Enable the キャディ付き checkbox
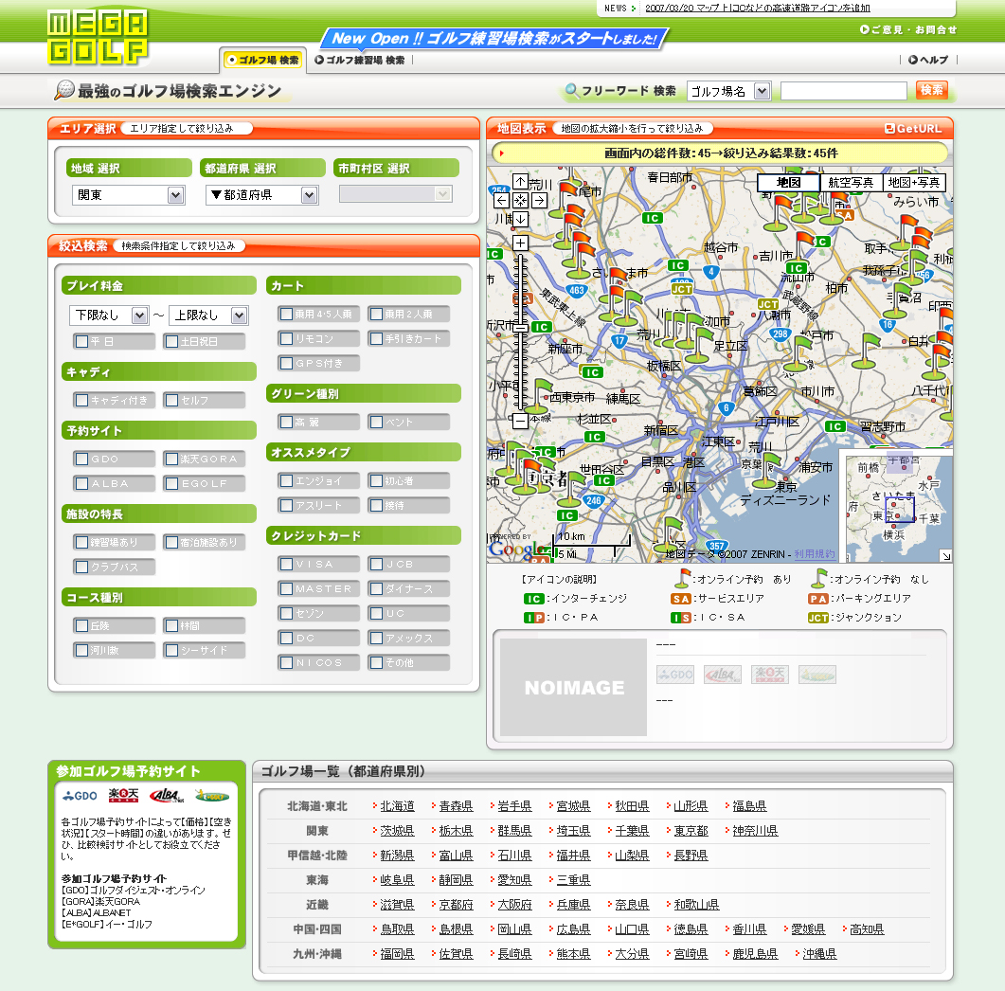 pyautogui.click(x=82, y=400)
